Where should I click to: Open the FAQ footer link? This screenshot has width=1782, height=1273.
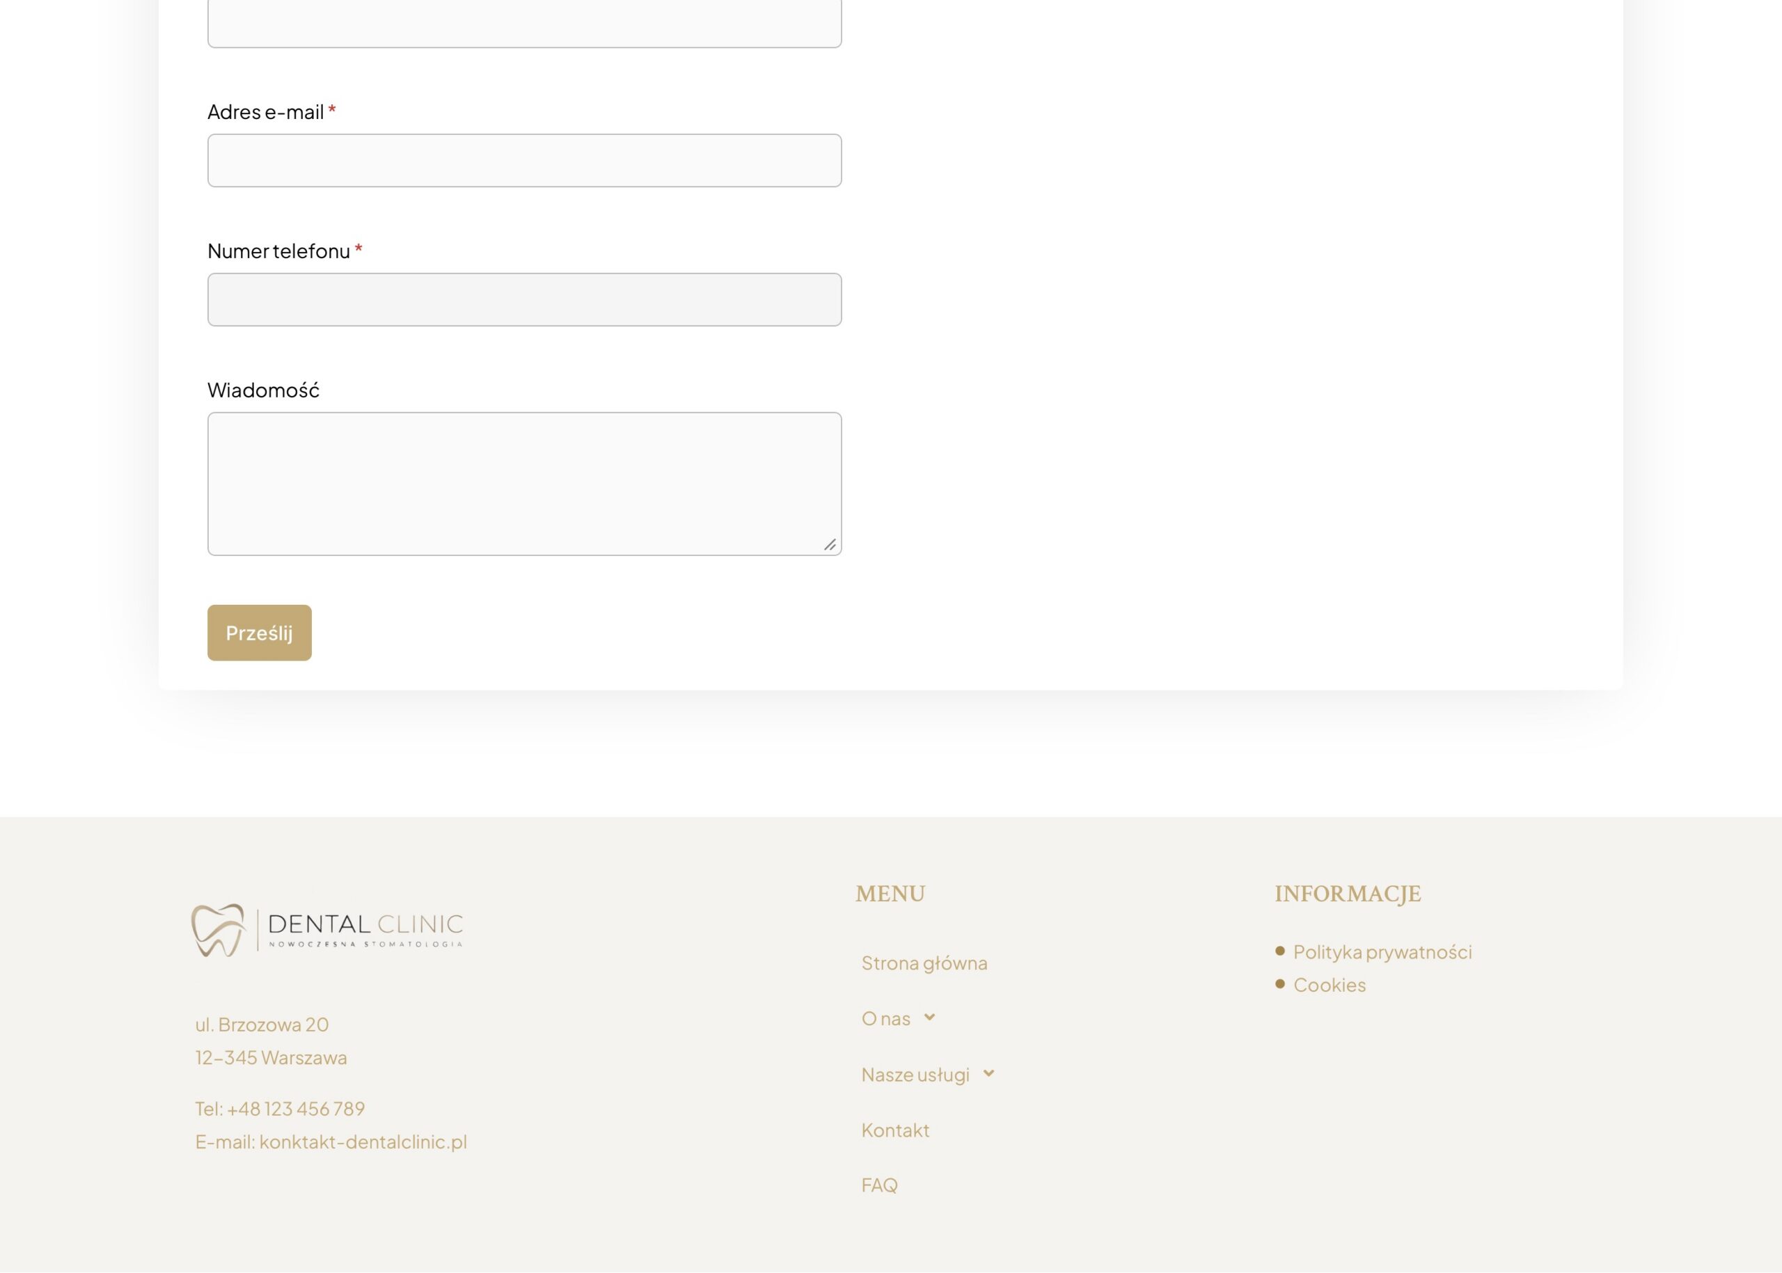[880, 1185]
